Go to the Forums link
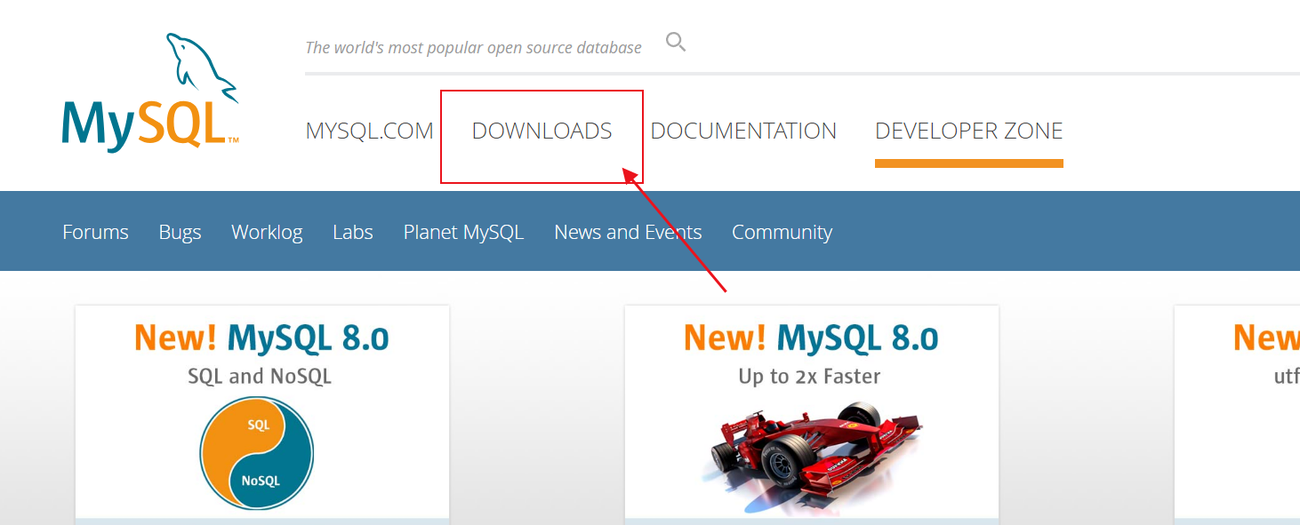 pyautogui.click(x=95, y=232)
